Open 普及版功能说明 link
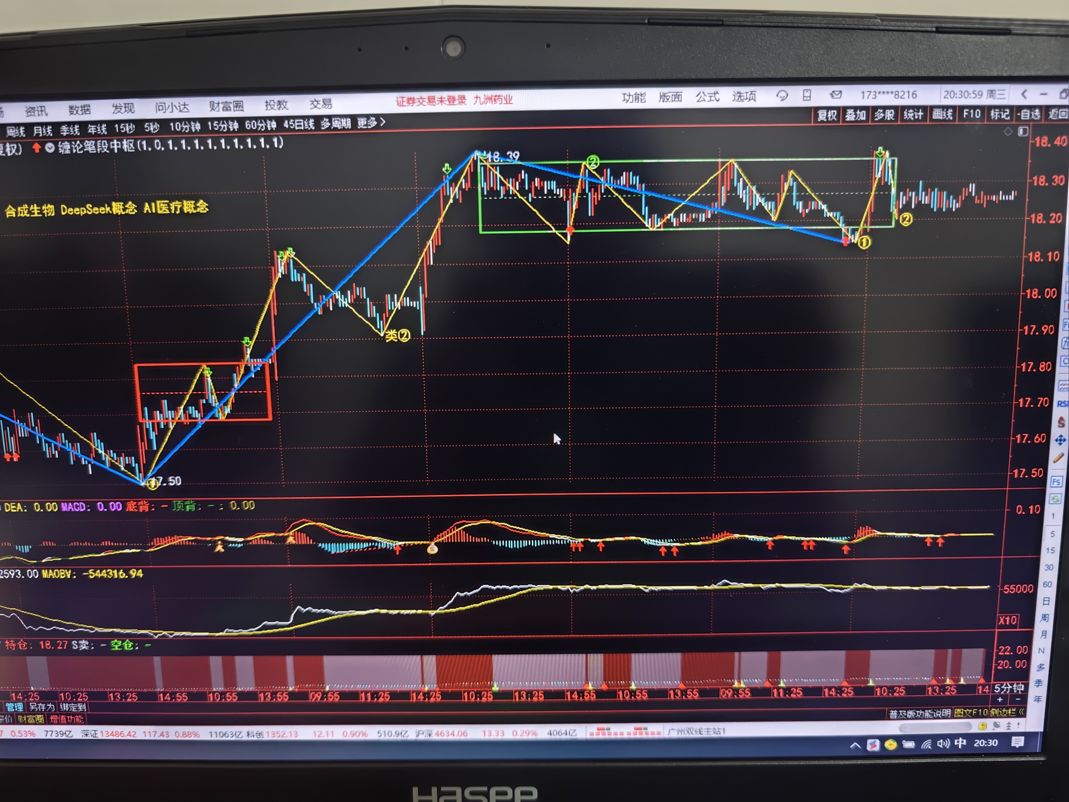 (920, 713)
